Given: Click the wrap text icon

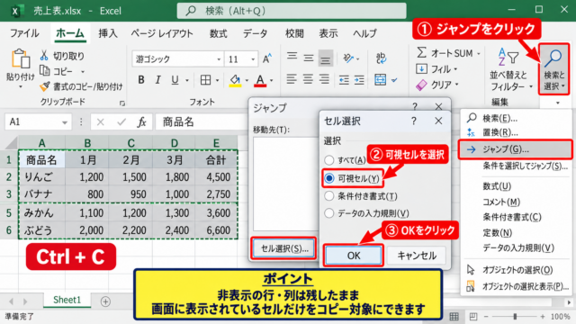Looking at the screenshot, I should pyautogui.click(x=381, y=58).
